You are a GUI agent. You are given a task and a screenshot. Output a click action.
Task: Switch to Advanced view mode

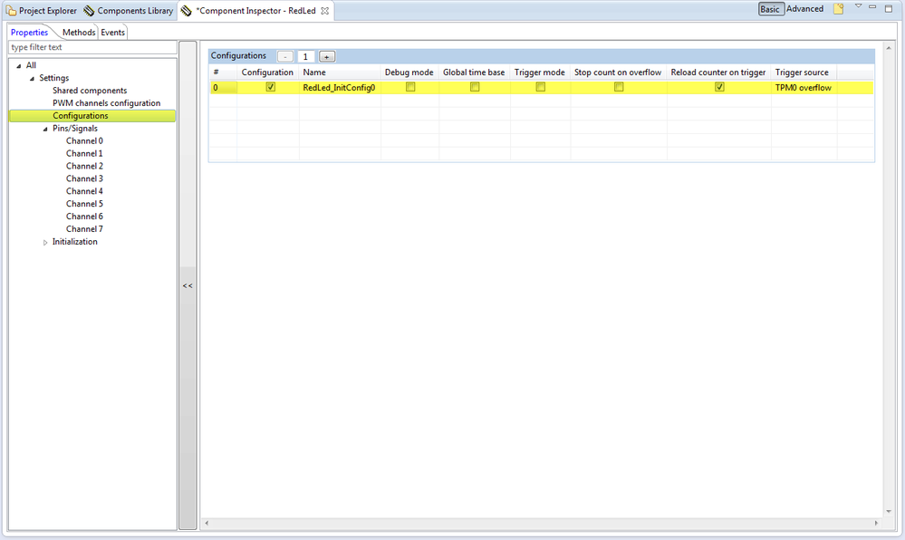(x=804, y=9)
